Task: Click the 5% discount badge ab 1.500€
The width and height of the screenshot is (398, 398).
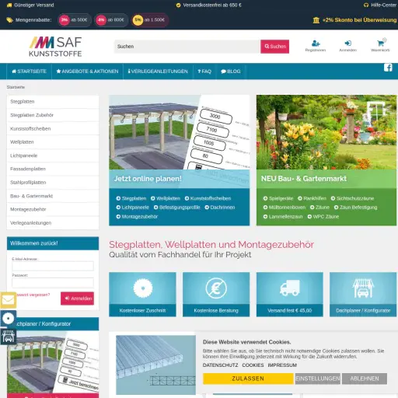Action: pyautogui.click(x=150, y=20)
